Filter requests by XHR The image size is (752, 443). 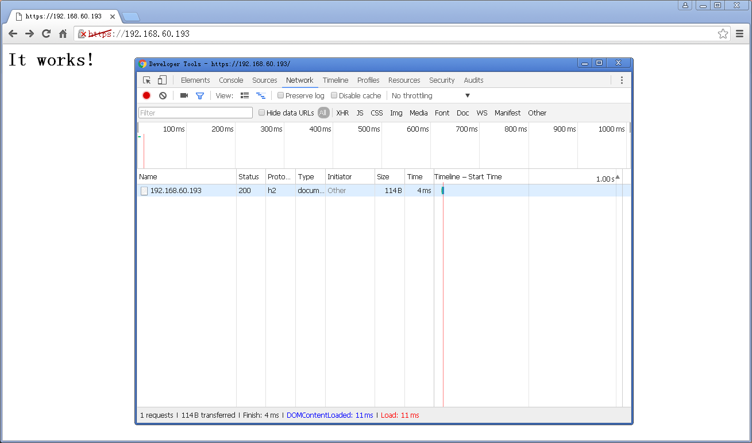342,113
